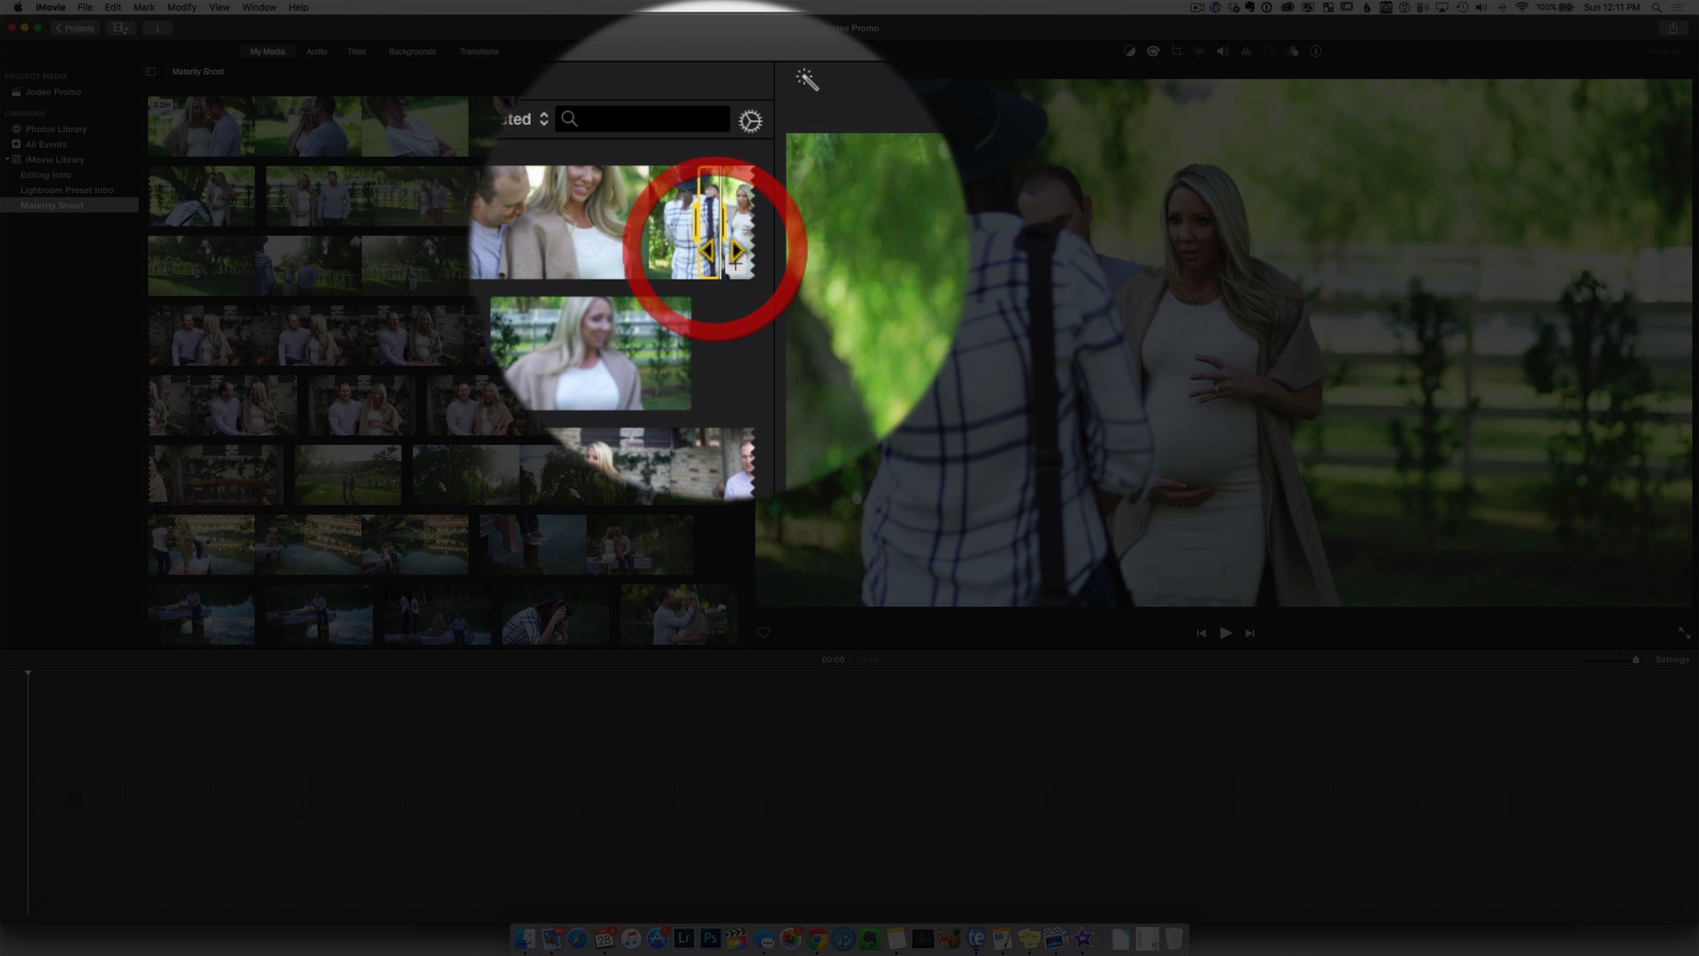
Task: Open the Window menu
Action: [x=259, y=7]
